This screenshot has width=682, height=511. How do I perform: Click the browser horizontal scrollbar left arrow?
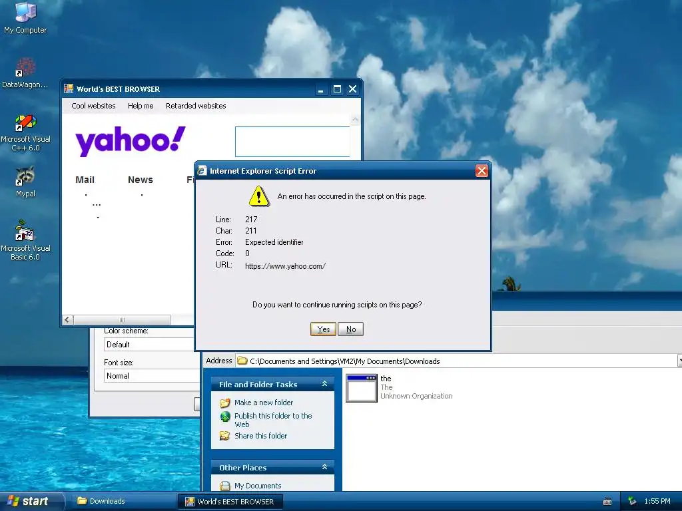pos(67,320)
